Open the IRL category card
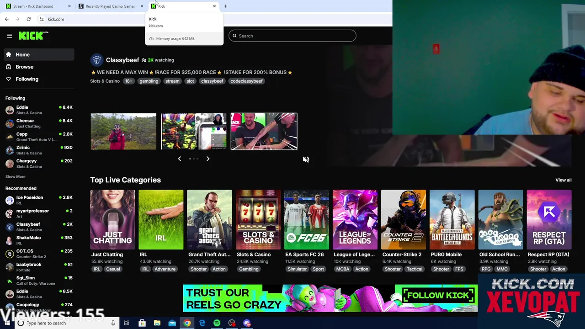The width and height of the screenshot is (585, 329). point(161,219)
